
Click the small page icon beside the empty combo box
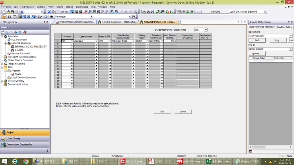tap(134, 17)
